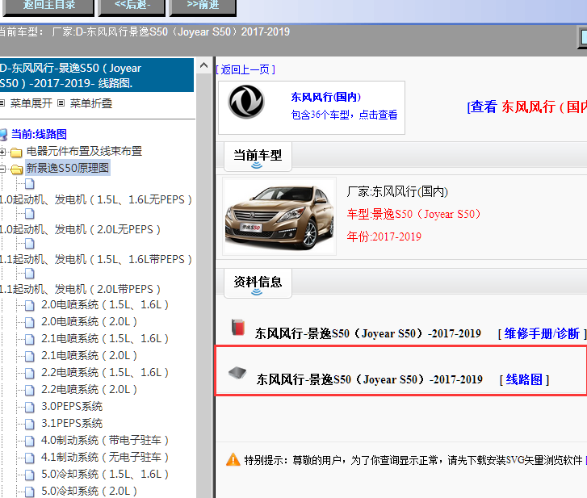Click gray book icon beside 线路图 row

click(x=237, y=373)
